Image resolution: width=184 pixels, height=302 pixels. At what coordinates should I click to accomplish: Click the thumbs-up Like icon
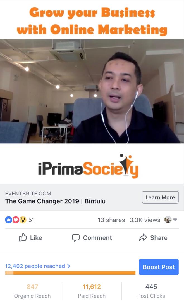[x=23, y=237]
